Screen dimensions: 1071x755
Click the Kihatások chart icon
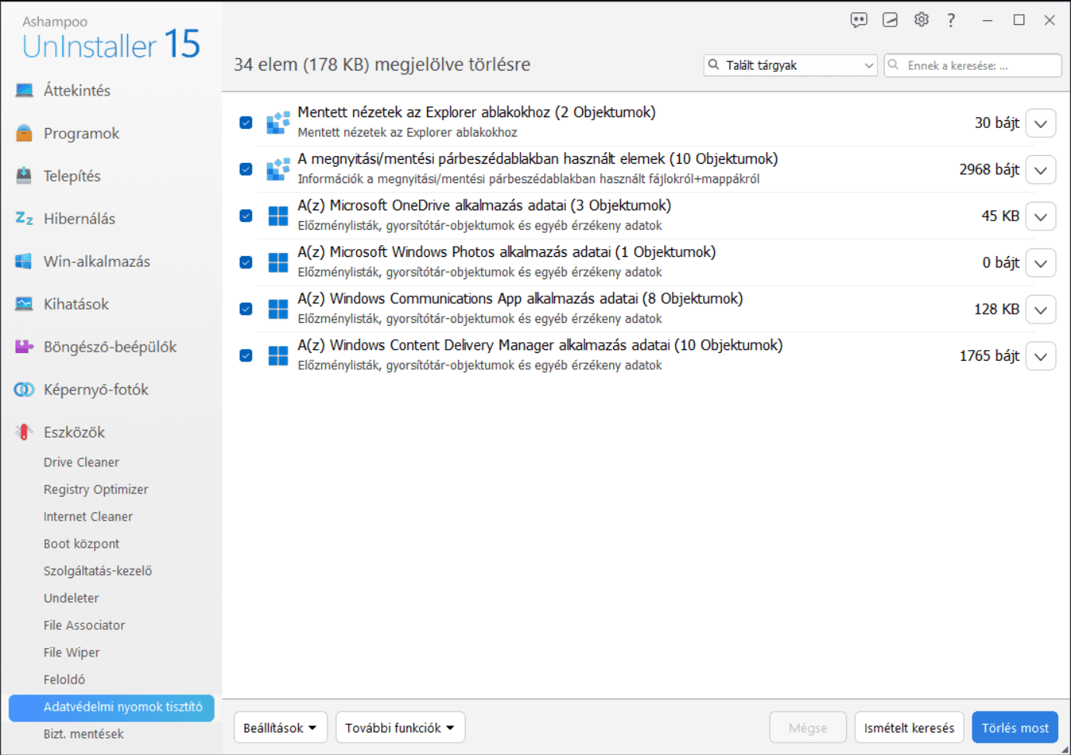coord(24,304)
